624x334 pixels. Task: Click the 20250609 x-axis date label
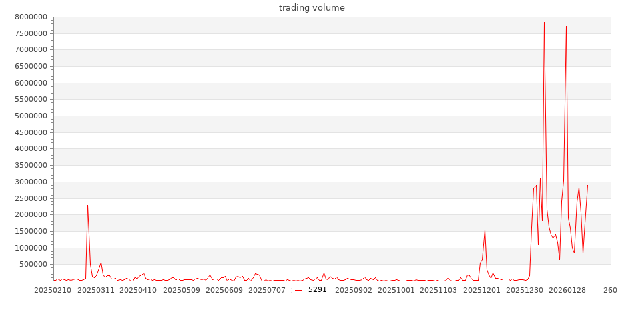click(224, 290)
